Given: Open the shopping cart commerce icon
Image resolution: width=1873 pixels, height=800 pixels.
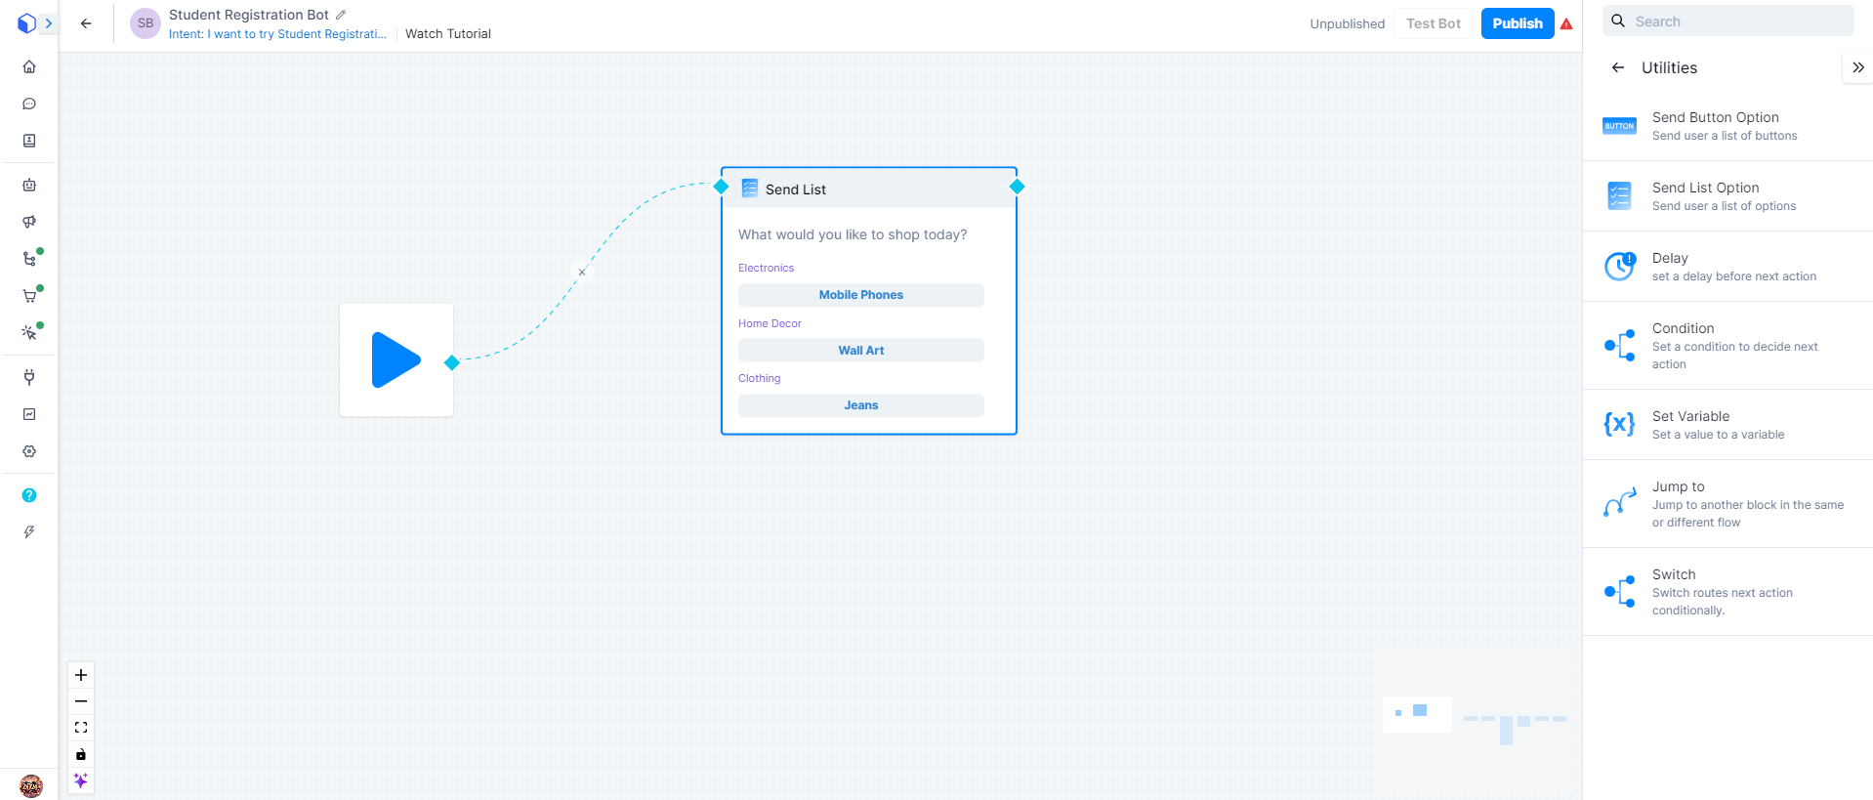Looking at the screenshot, I should coord(29,296).
